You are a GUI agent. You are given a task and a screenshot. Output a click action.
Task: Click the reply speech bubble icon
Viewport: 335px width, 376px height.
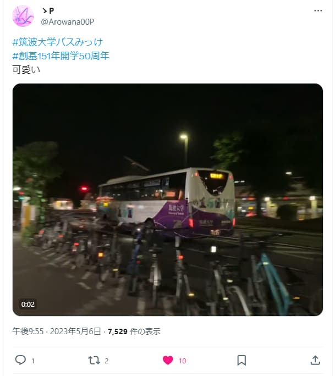(x=20, y=360)
